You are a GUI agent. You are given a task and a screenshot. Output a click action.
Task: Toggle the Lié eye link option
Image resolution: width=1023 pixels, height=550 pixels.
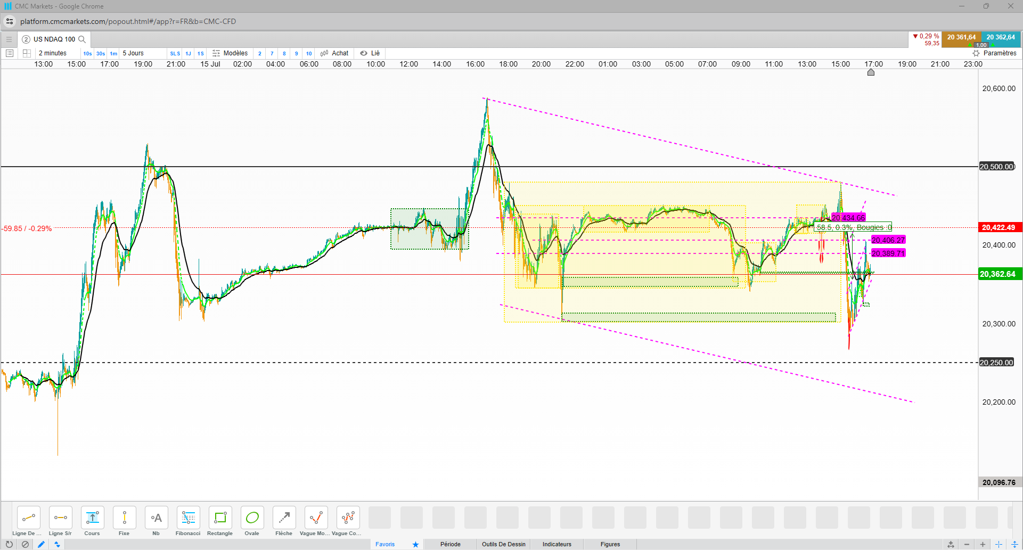[370, 53]
